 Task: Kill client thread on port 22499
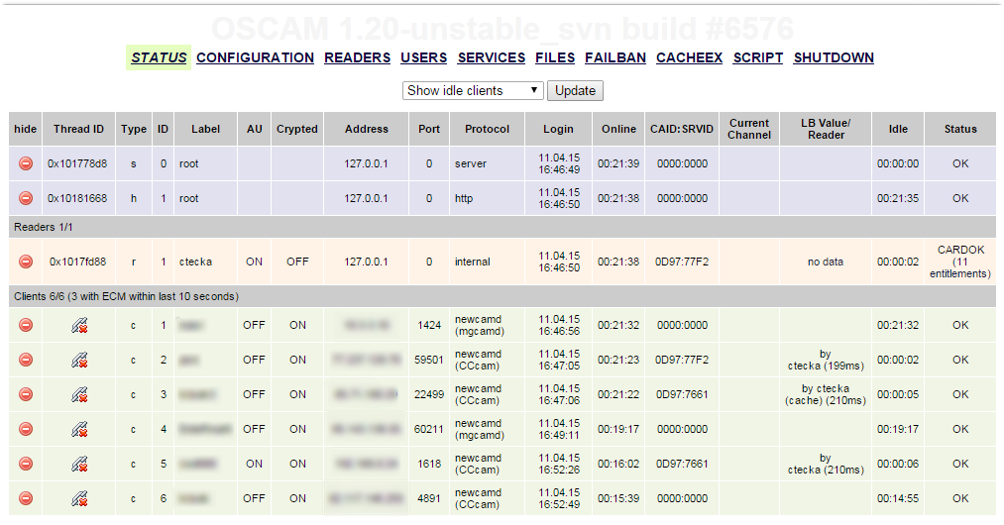tap(79, 394)
